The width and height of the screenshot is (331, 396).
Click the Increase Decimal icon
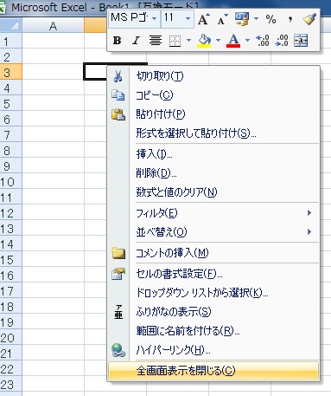coord(263,41)
